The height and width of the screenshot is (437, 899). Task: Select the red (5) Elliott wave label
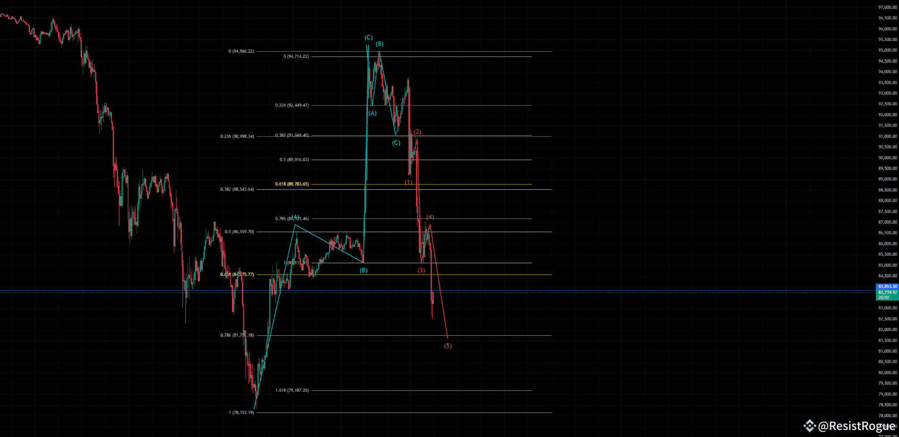pyautogui.click(x=447, y=346)
